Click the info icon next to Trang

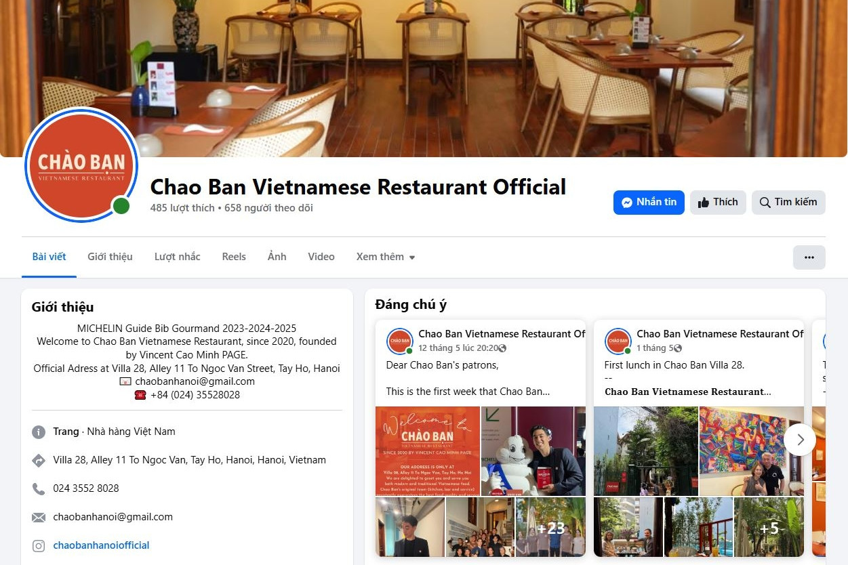pyautogui.click(x=39, y=432)
